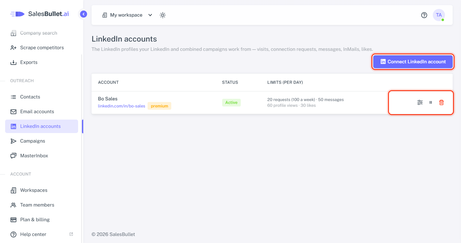Click the Campaigns paper plane icon
This screenshot has width=461, height=243.
[13, 141]
